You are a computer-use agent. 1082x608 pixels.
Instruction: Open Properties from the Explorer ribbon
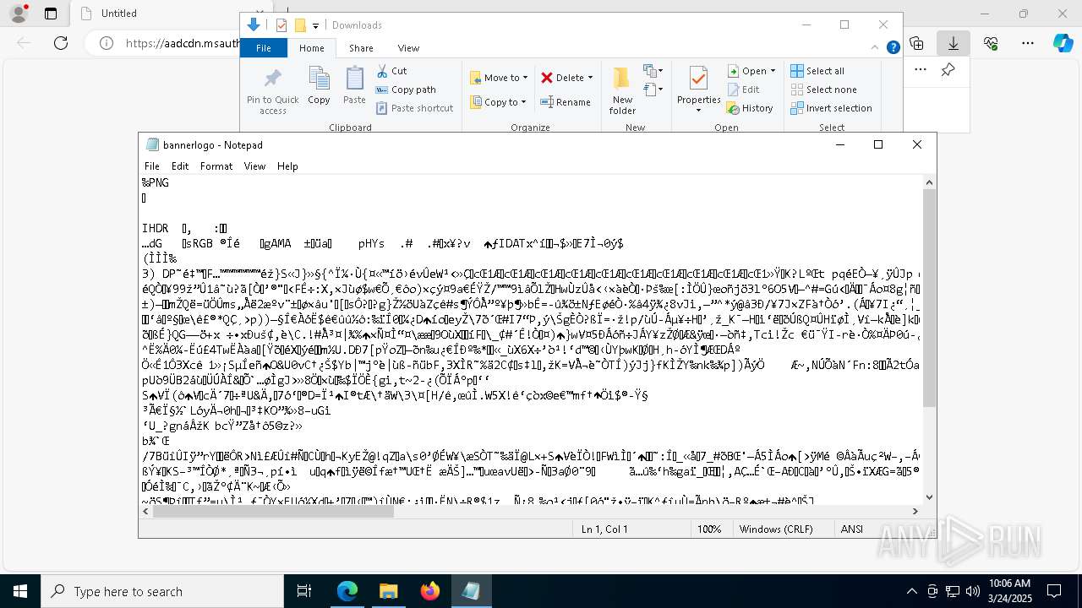pos(698,90)
